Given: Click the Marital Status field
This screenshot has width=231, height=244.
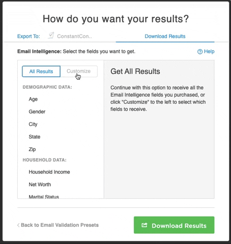Looking at the screenshot, I should (44, 197).
